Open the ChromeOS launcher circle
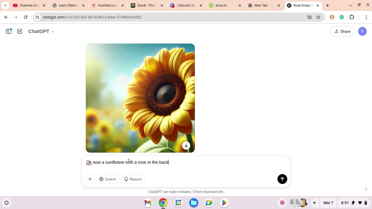The width and height of the screenshot is (372, 209). (x=7, y=203)
